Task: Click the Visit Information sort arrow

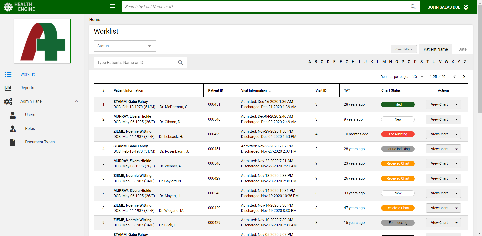Action: (x=270, y=91)
